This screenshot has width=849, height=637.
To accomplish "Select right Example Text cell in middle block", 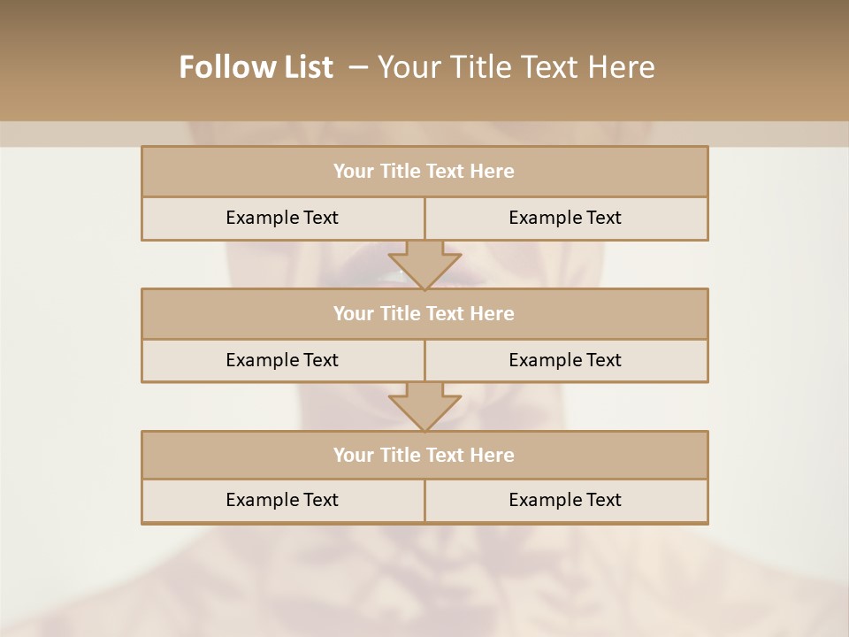I will [x=566, y=360].
